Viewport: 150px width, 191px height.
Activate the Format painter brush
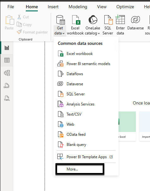(x=32, y=32)
